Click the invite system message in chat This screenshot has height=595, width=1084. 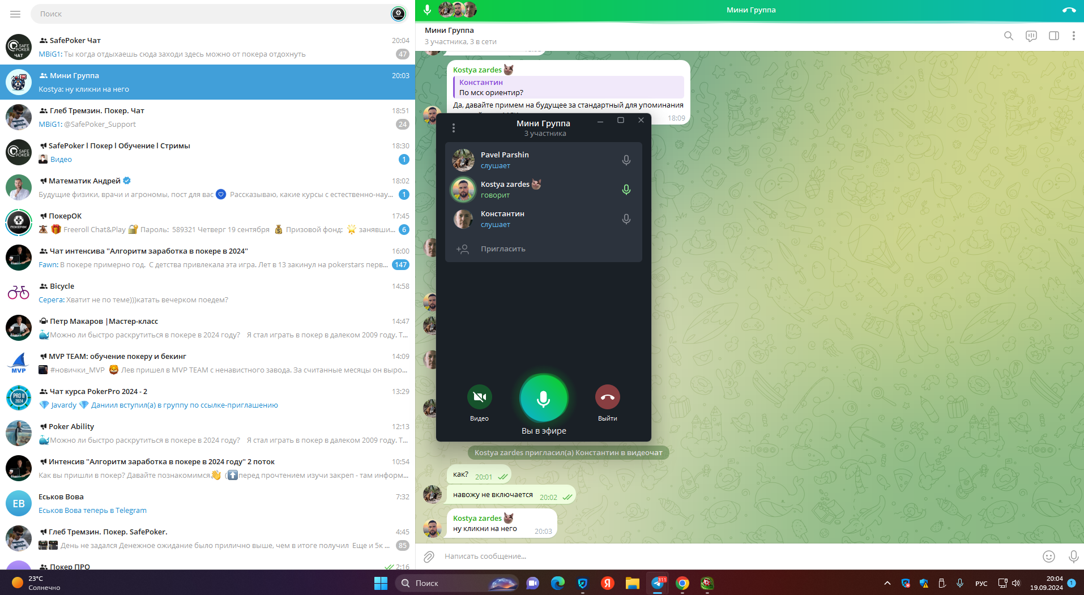[x=568, y=453]
